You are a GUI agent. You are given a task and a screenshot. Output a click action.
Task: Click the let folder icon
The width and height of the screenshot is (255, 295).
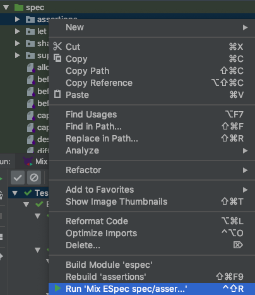[x=30, y=32]
